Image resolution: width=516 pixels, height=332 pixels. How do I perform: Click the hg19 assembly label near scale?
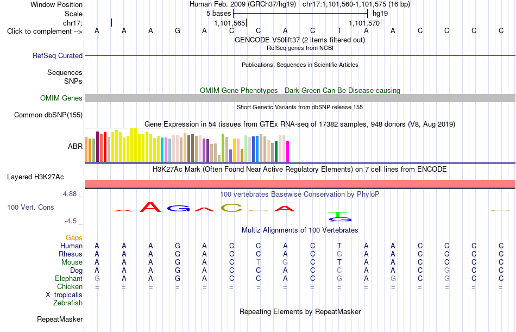pos(380,14)
